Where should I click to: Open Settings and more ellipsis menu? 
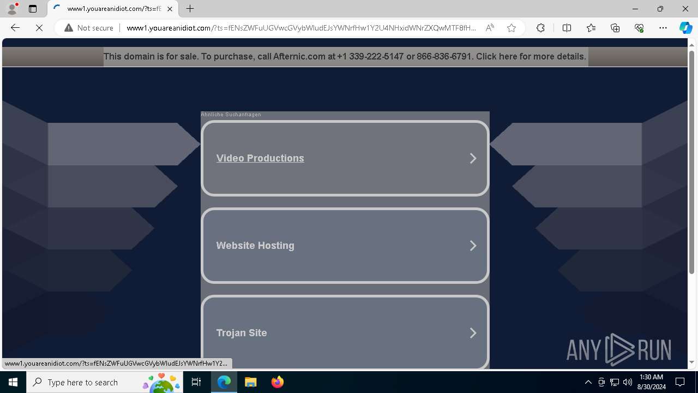663,28
